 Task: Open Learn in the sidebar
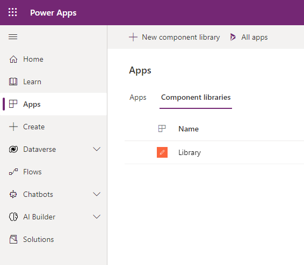[54, 82]
